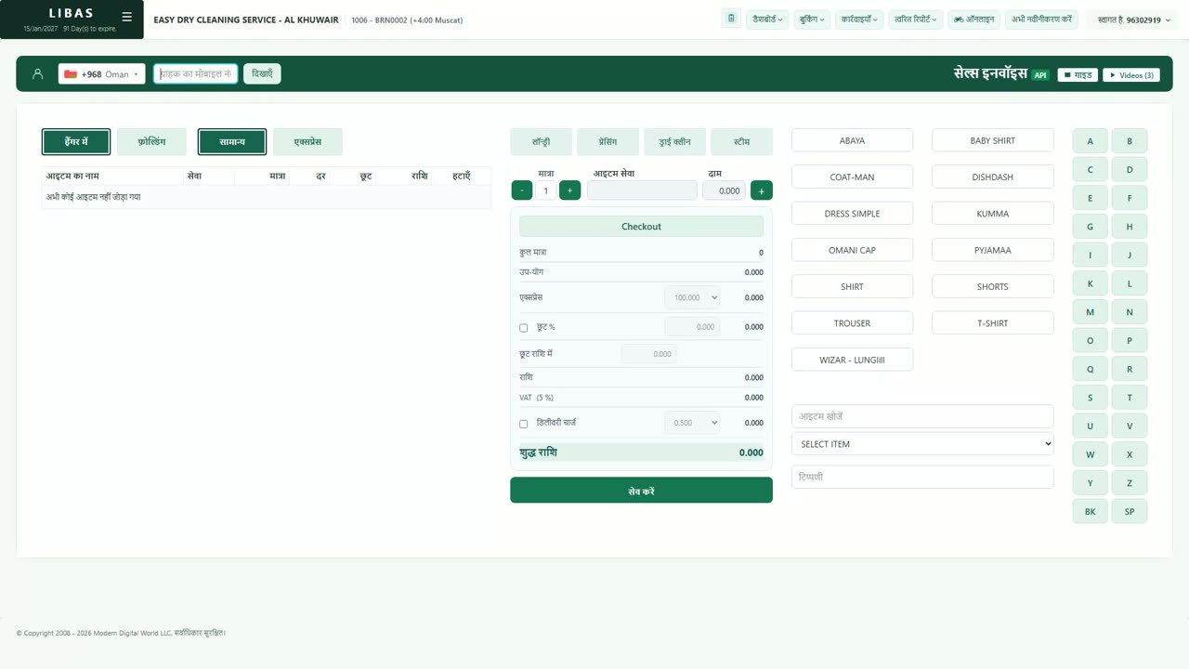
Task: Enable the डिलीवरी चार्ज checkbox
Action: [x=524, y=424]
